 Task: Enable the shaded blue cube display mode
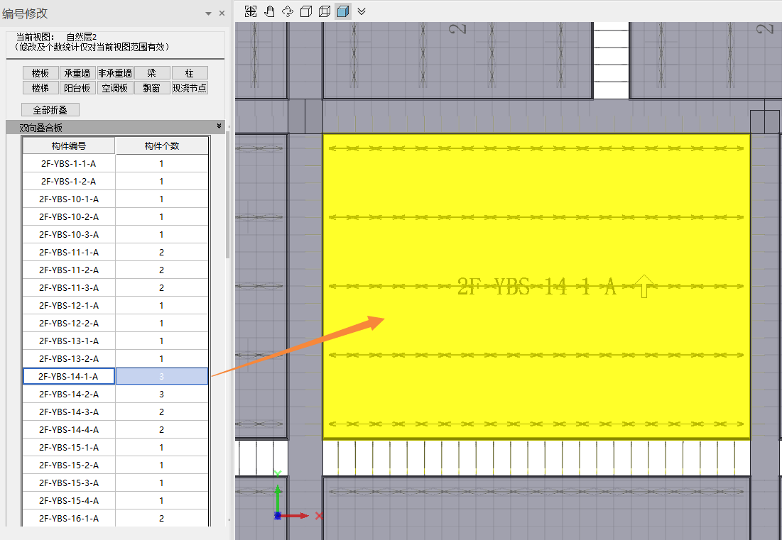pyautogui.click(x=343, y=11)
